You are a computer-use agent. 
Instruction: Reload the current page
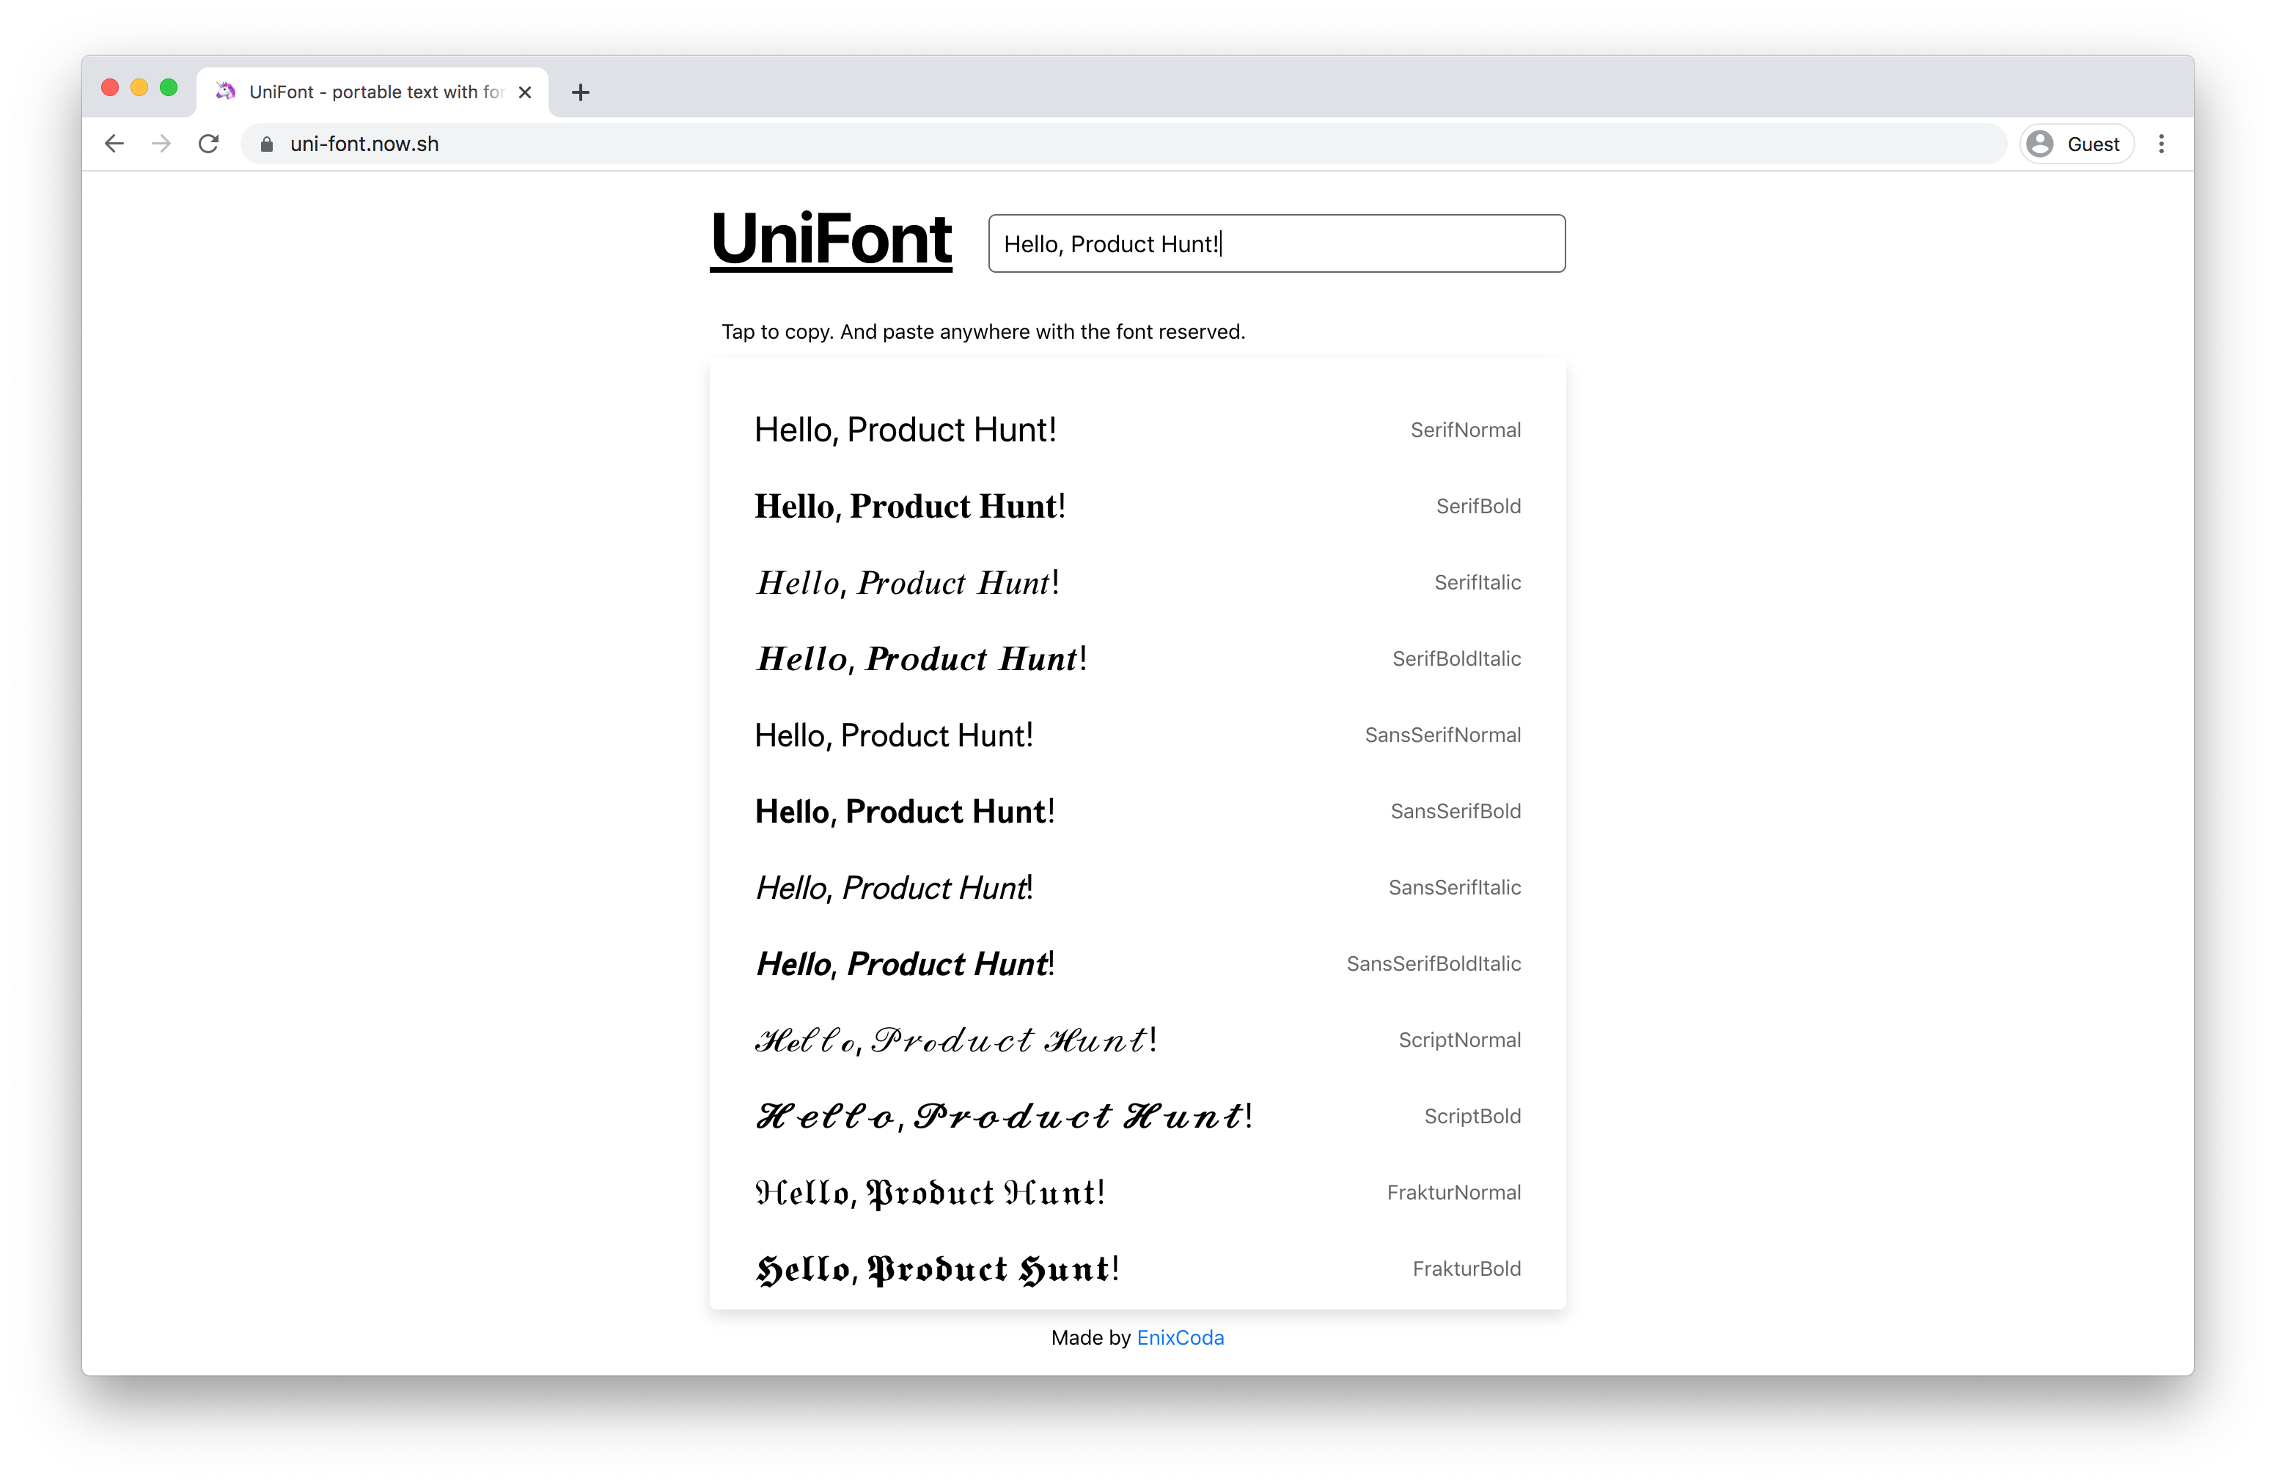pyautogui.click(x=208, y=144)
